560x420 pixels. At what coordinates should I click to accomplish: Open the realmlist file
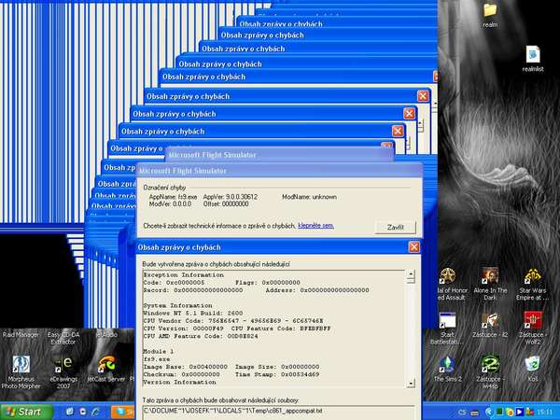click(533, 54)
